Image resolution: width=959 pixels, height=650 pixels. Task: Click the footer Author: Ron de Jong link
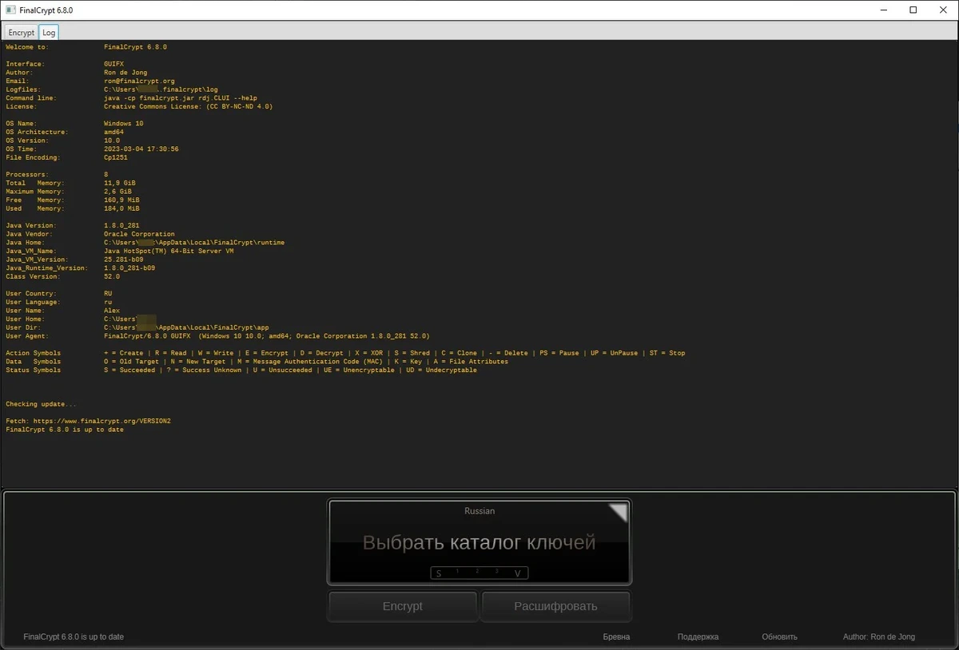879,637
